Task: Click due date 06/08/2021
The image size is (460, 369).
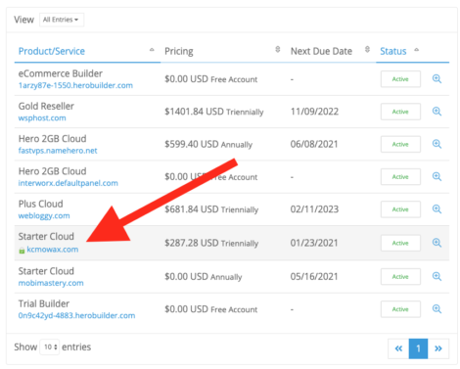Action: 314,144
